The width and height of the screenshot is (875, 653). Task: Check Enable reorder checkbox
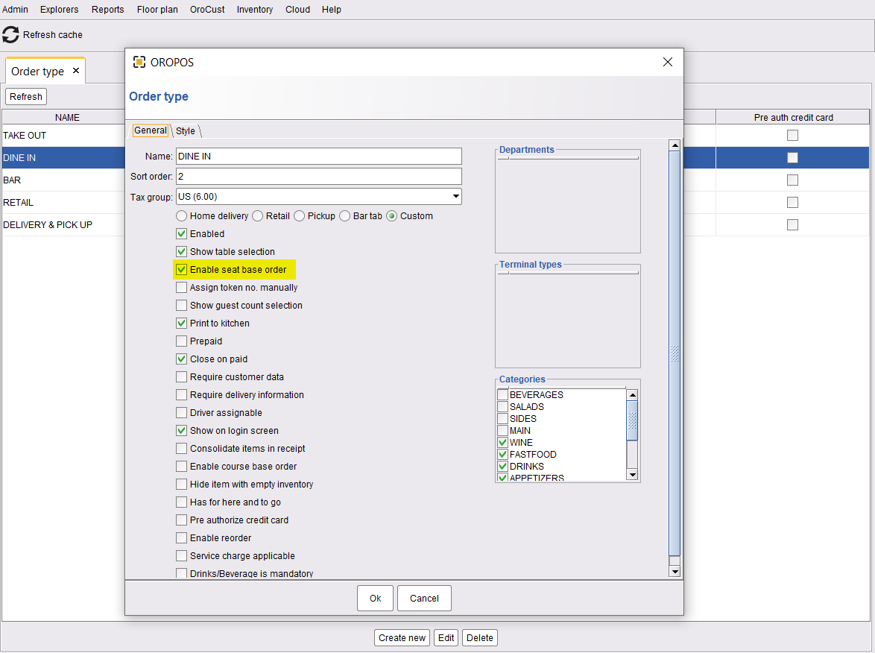(181, 537)
